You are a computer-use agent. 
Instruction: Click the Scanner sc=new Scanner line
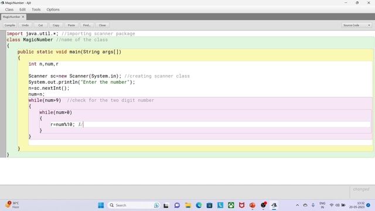109,76
